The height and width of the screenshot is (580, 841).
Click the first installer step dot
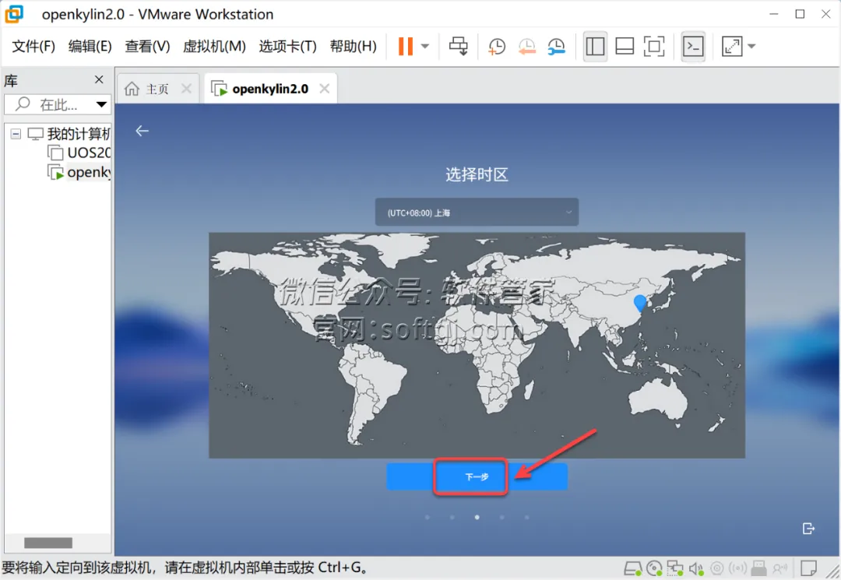tap(427, 517)
